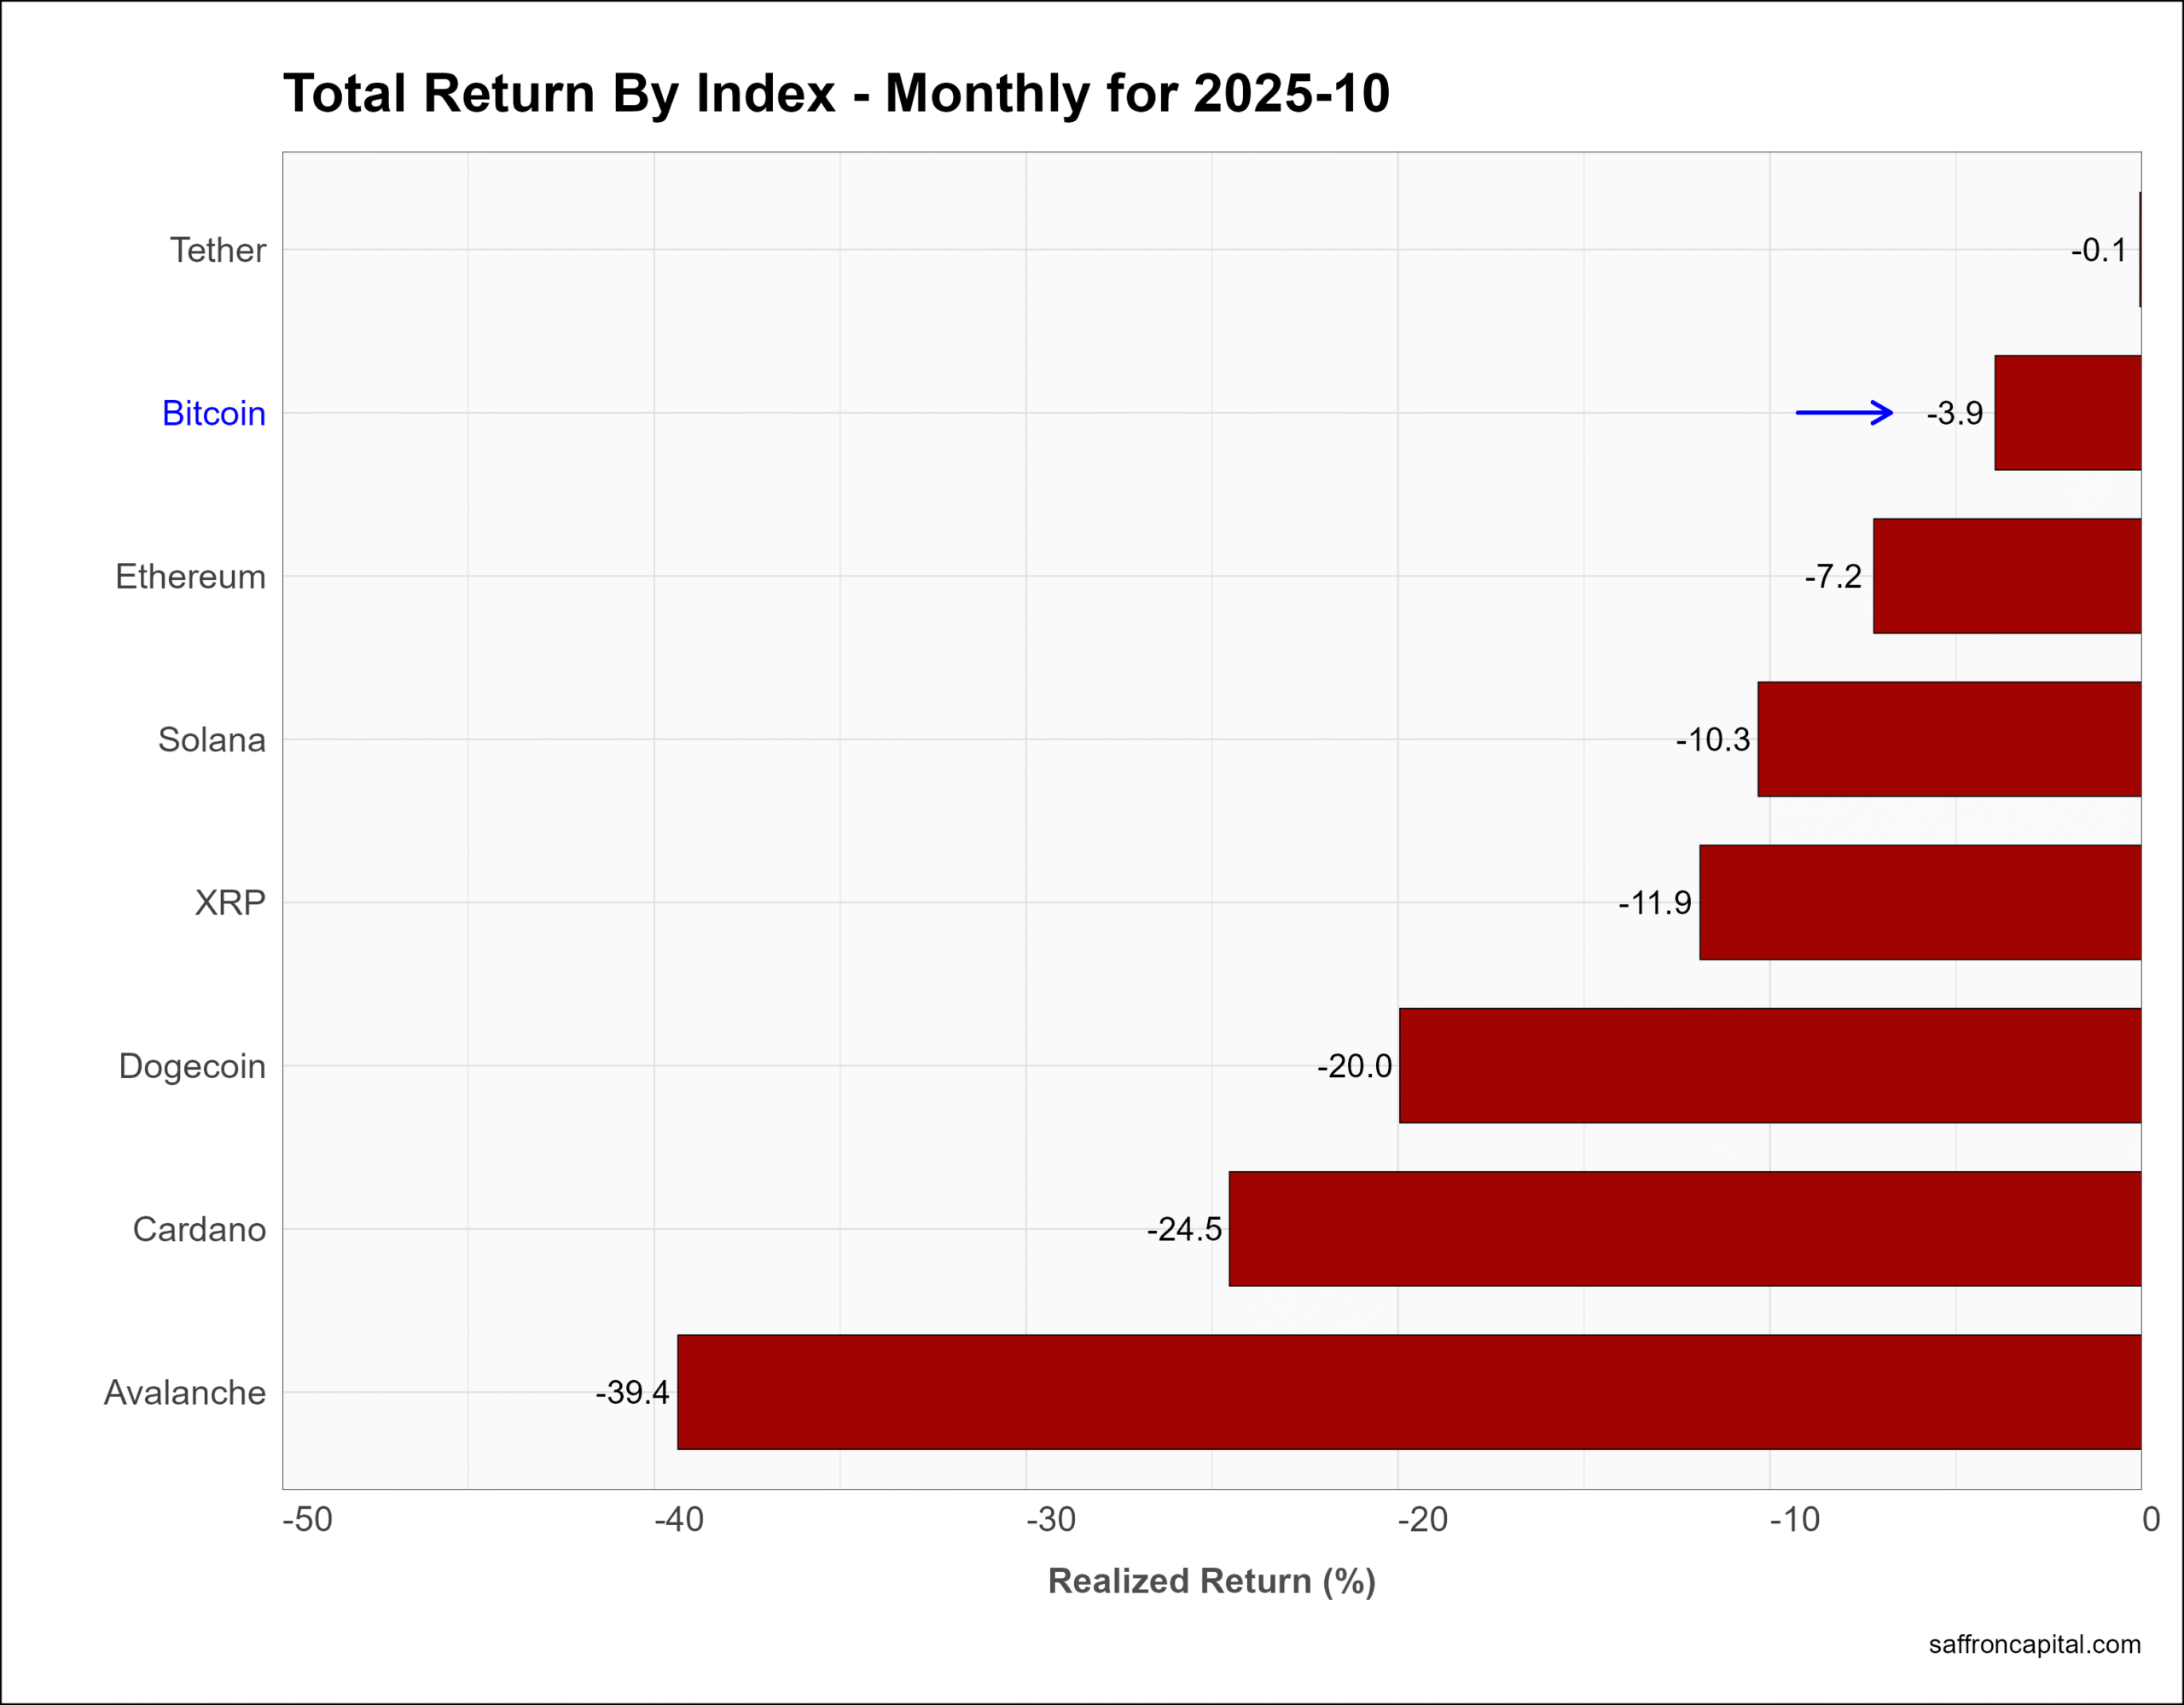Click the Tether axis label
The image size is (2184, 1705).
click(217, 250)
